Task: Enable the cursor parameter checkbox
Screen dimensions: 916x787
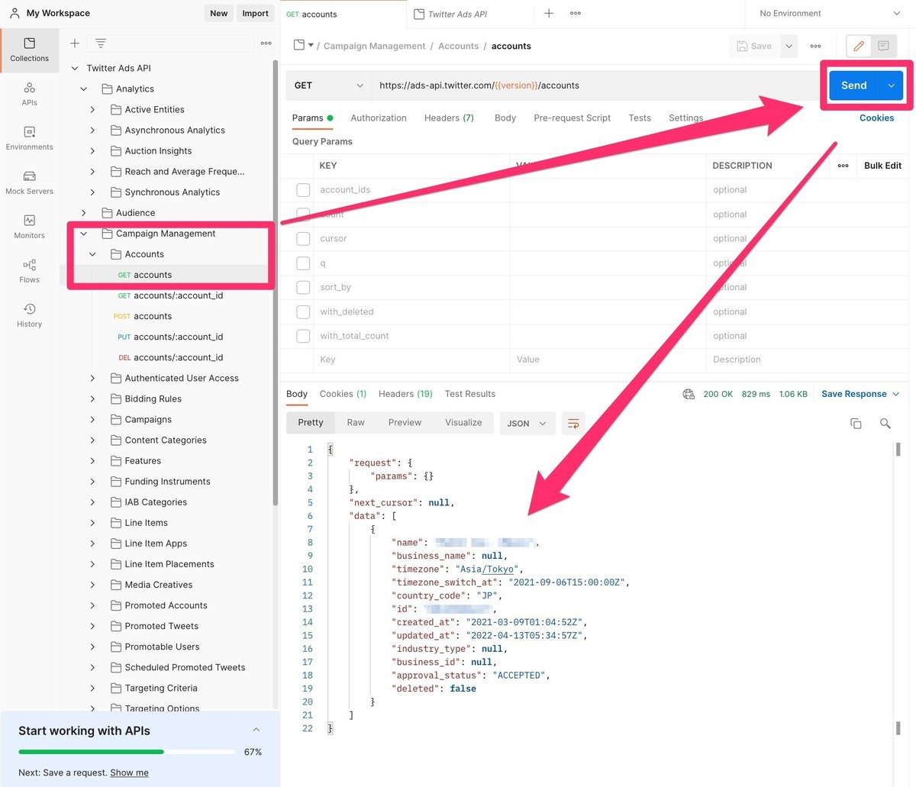Action: tap(303, 239)
